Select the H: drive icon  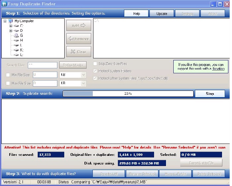pyautogui.click(x=16, y=40)
